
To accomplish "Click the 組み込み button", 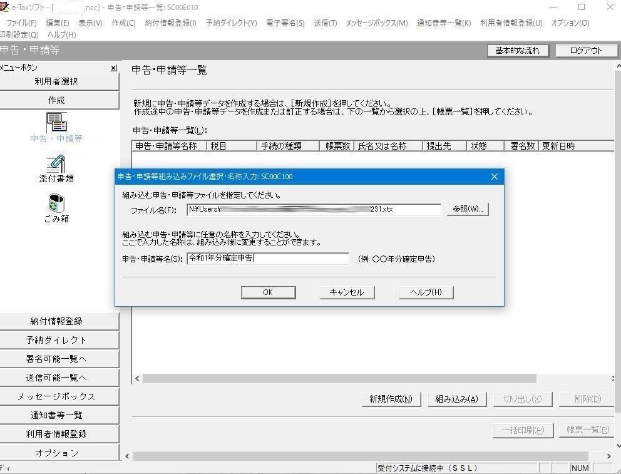I will [x=456, y=399].
